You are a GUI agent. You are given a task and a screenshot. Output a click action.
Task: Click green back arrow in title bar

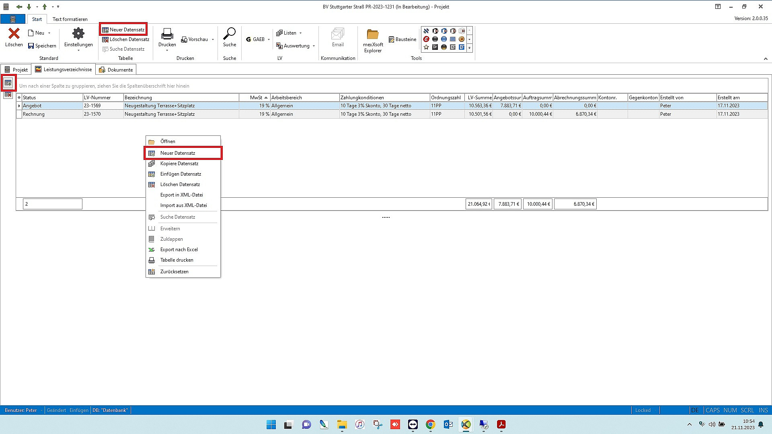click(x=19, y=7)
